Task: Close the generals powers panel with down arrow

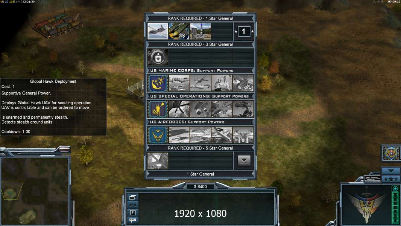Action: pyautogui.click(x=244, y=161)
